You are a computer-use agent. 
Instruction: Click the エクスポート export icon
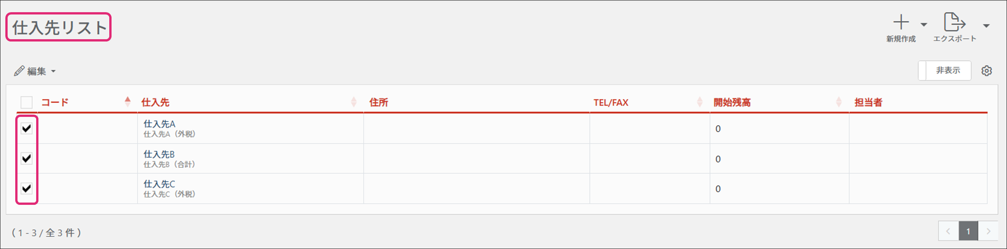point(954,22)
